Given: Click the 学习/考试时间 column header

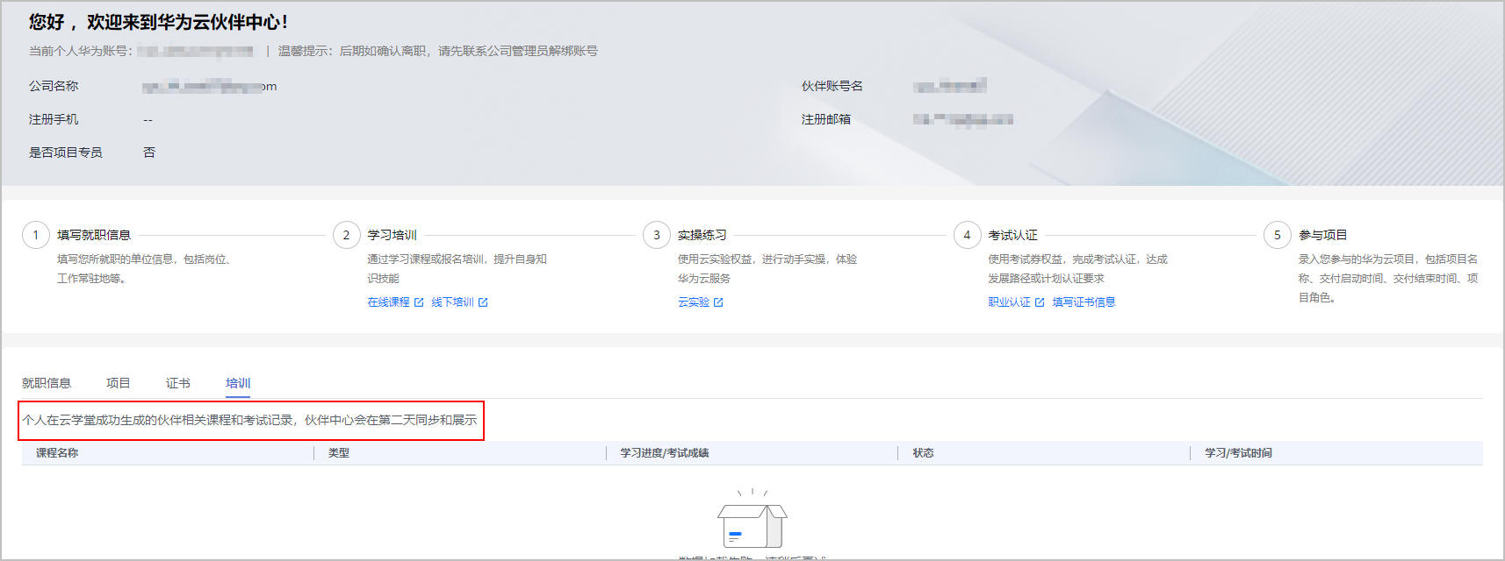Looking at the screenshot, I should click(1238, 453).
